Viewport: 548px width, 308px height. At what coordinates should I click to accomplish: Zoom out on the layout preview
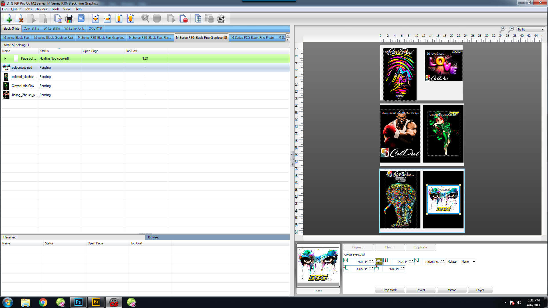(511, 29)
